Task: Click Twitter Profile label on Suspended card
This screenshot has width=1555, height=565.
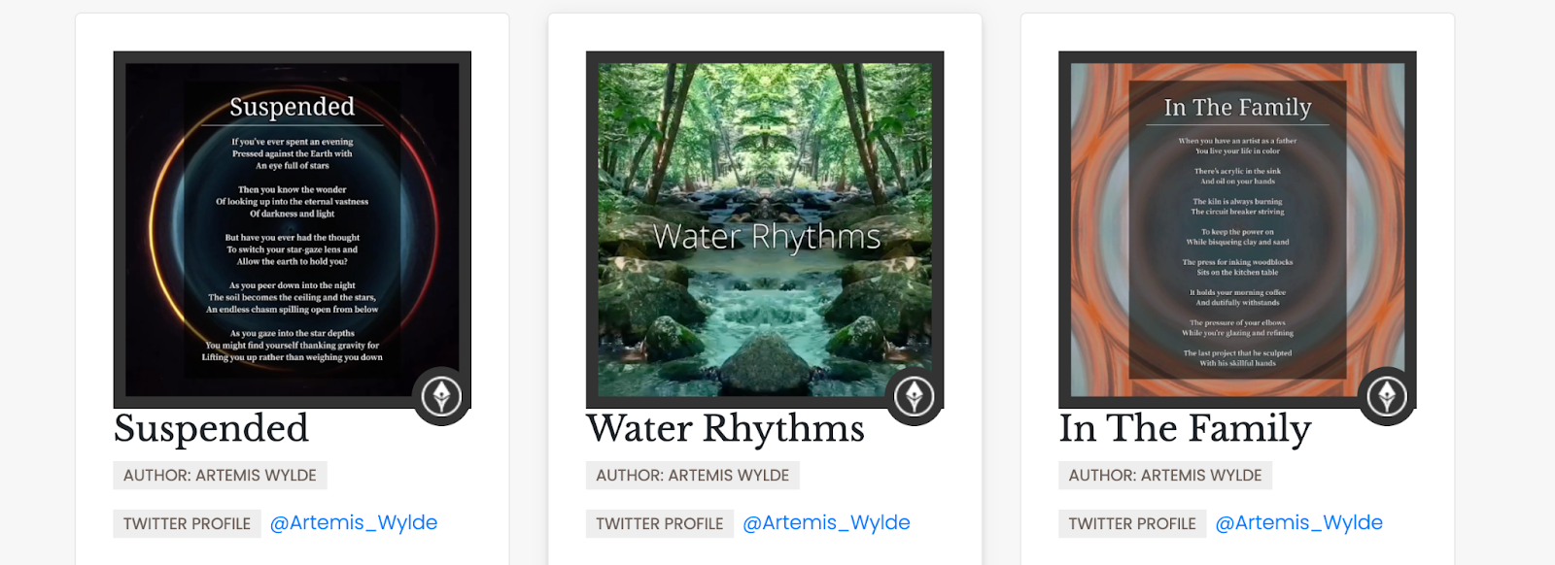Action: [187, 523]
